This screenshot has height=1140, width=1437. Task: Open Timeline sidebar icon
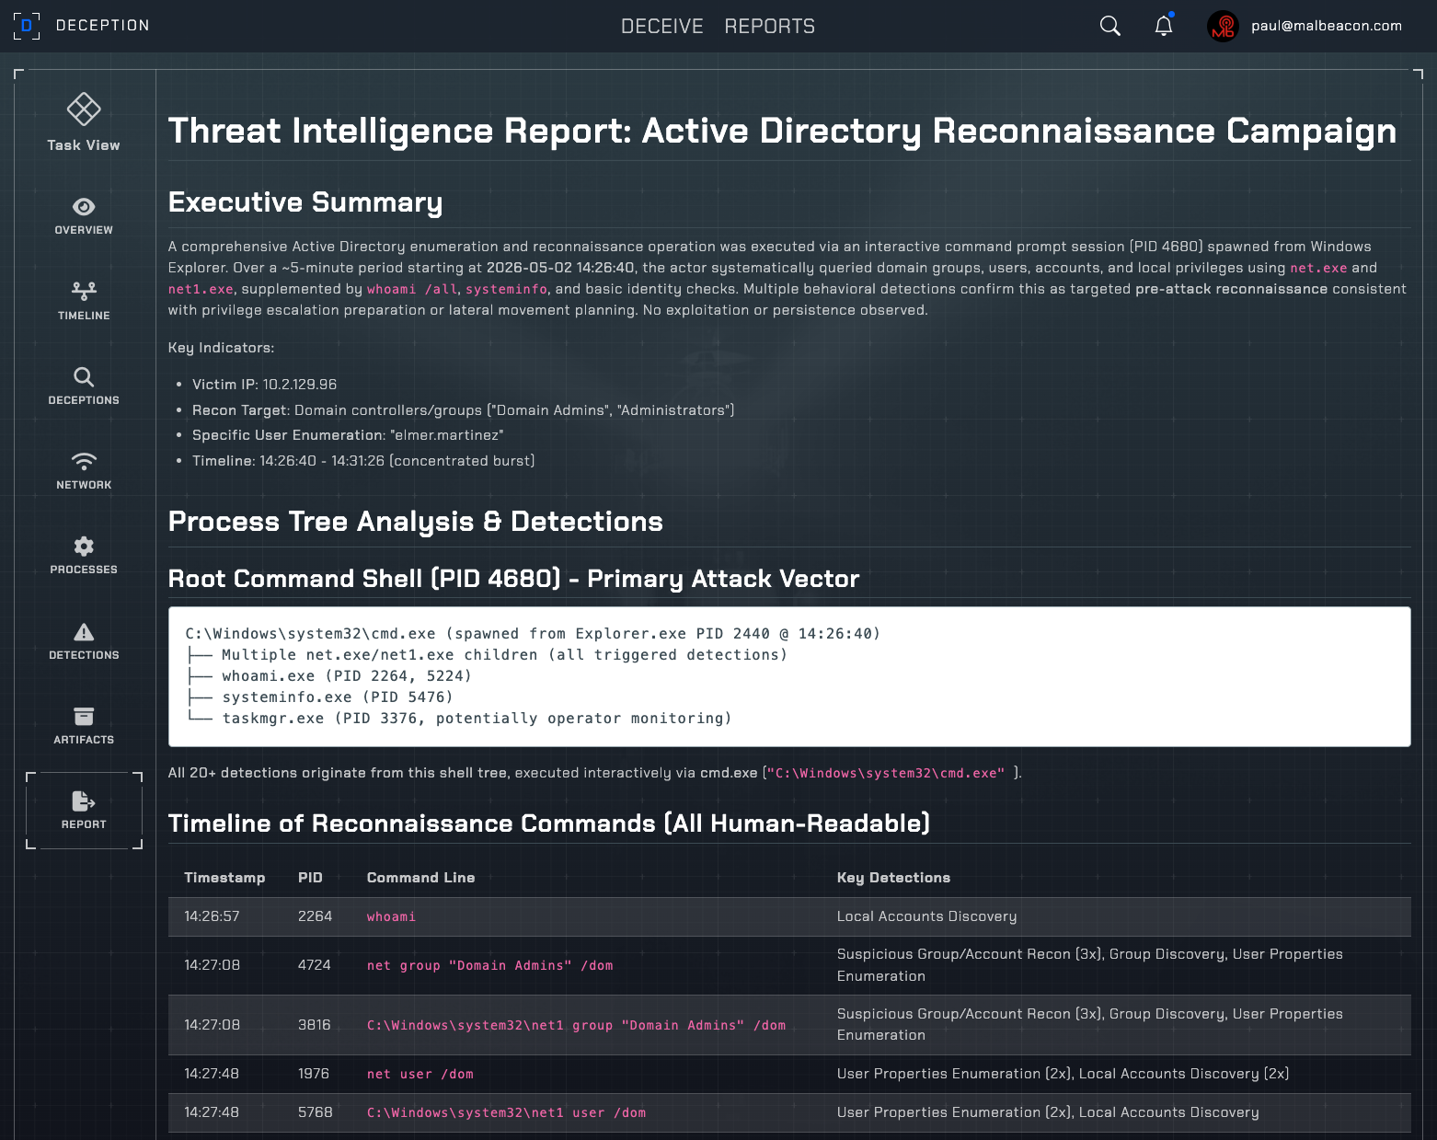point(84,292)
